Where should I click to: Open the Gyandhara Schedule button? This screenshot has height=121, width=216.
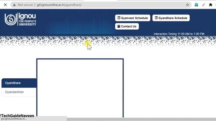tap(171, 18)
